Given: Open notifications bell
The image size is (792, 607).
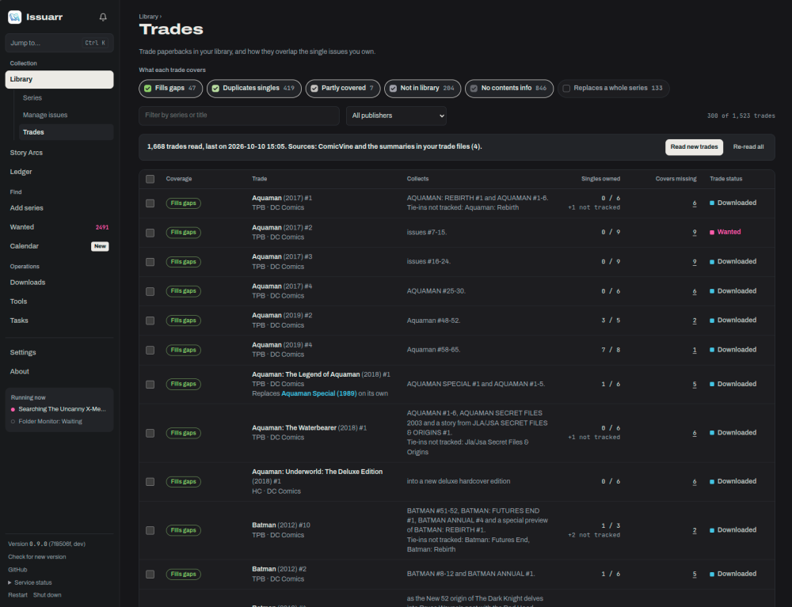Looking at the screenshot, I should pyautogui.click(x=103, y=17).
